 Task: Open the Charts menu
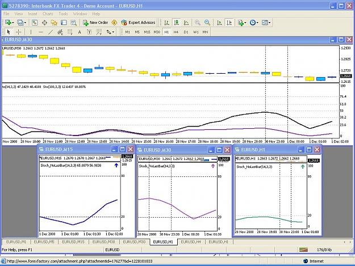click(48, 14)
